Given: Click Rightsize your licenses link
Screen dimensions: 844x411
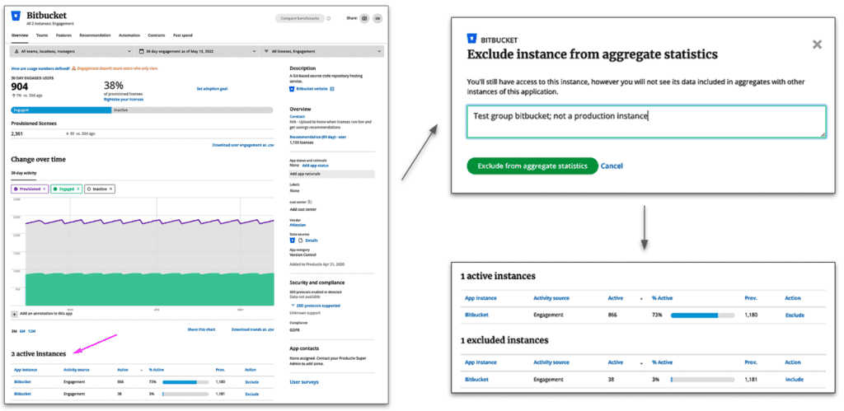Looking at the screenshot, I should tap(124, 99).
